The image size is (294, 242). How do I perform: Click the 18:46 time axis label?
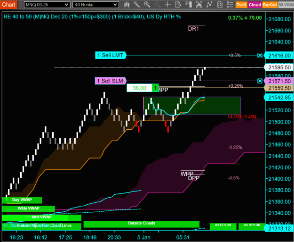[x=90, y=237]
